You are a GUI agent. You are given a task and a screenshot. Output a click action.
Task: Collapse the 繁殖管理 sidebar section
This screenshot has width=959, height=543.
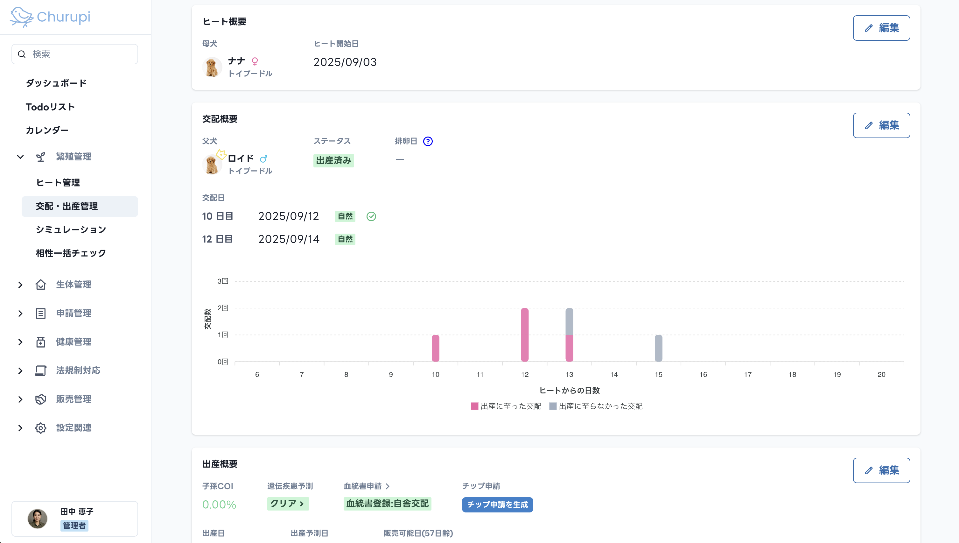click(x=20, y=157)
